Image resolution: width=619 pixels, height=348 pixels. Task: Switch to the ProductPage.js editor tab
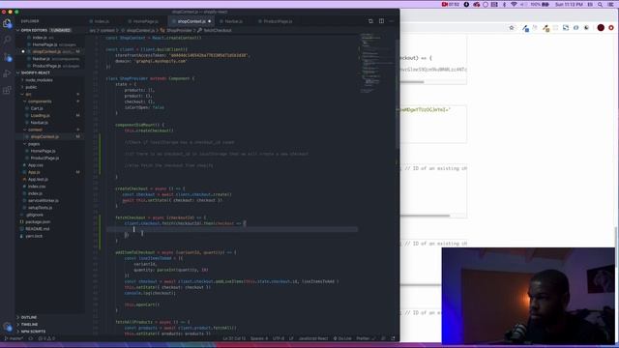pyautogui.click(x=276, y=21)
